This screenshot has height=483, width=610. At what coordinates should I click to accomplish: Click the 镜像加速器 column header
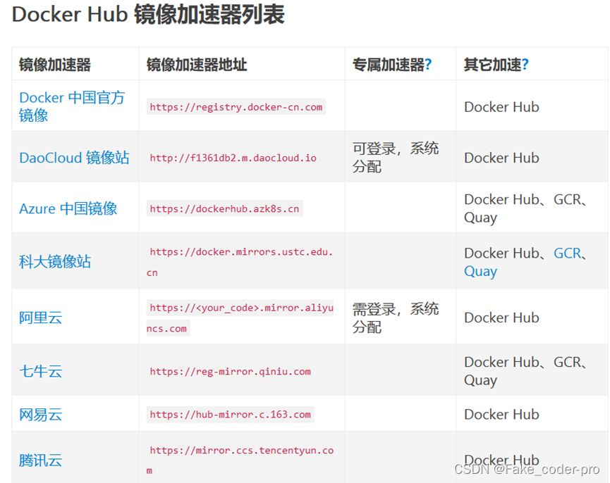coord(55,65)
